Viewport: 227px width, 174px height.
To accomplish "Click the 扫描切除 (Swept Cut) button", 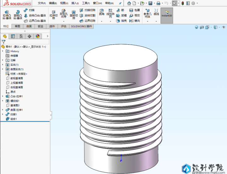I will [87, 10].
